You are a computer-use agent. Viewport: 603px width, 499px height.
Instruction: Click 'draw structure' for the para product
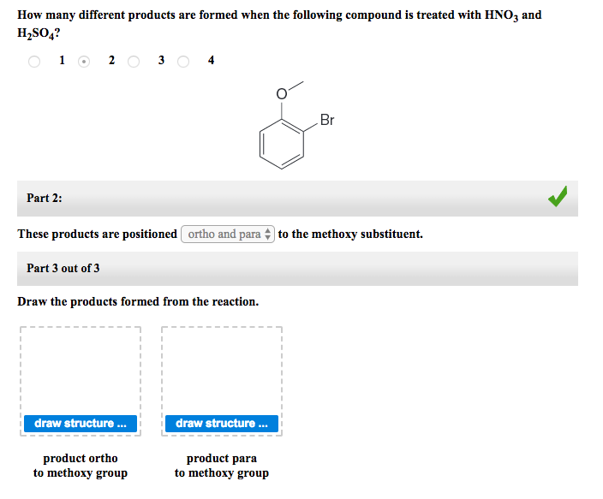point(222,424)
